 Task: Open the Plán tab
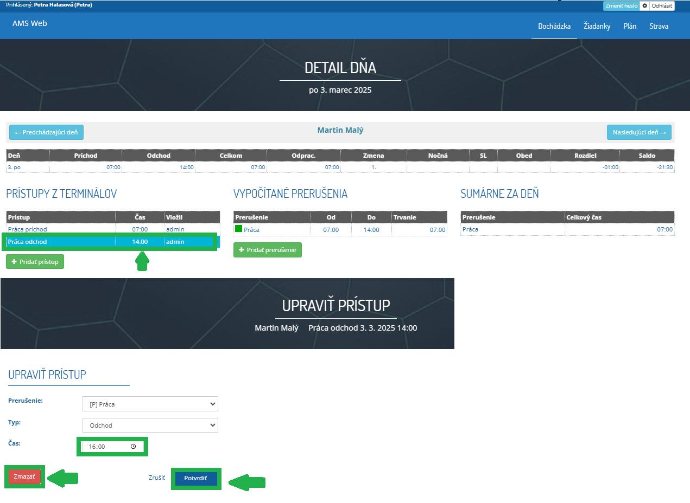(x=630, y=26)
